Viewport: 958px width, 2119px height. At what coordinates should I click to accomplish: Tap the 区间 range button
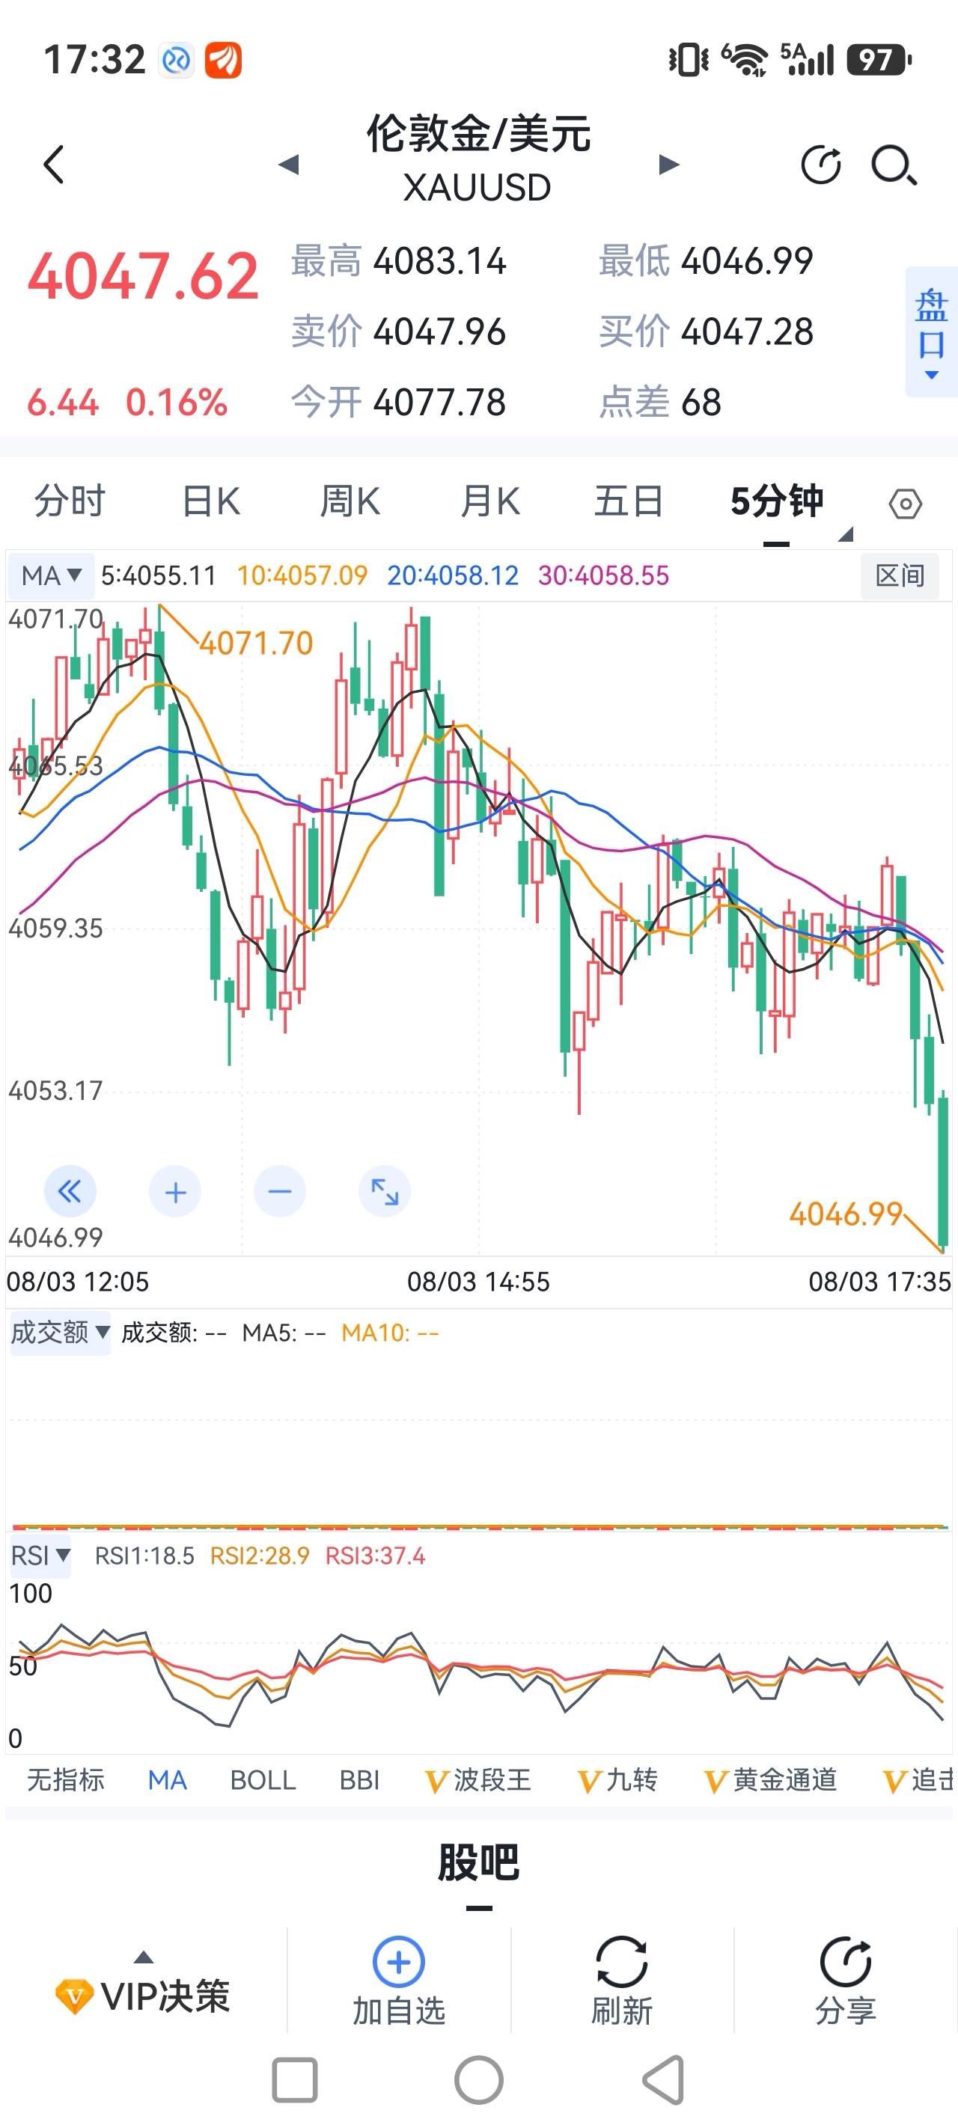pos(900,576)
